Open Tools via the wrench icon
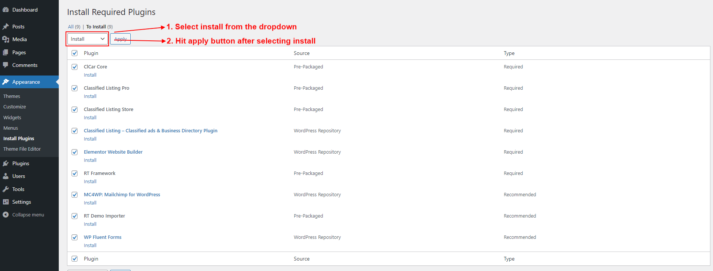 (6, 189)
